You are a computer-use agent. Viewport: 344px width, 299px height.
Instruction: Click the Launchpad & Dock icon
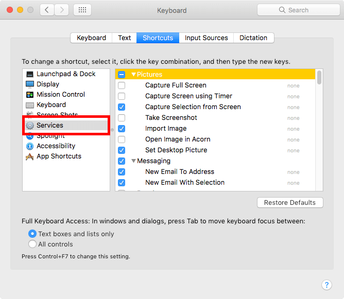pos(30,74)
